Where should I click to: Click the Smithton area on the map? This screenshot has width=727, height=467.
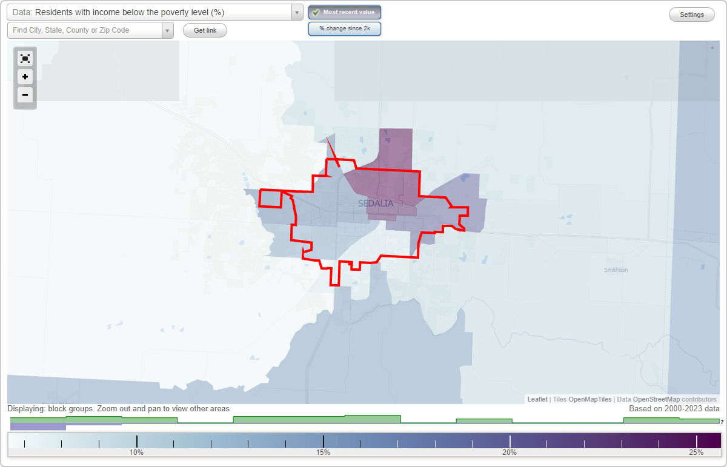tap(616, 270)
